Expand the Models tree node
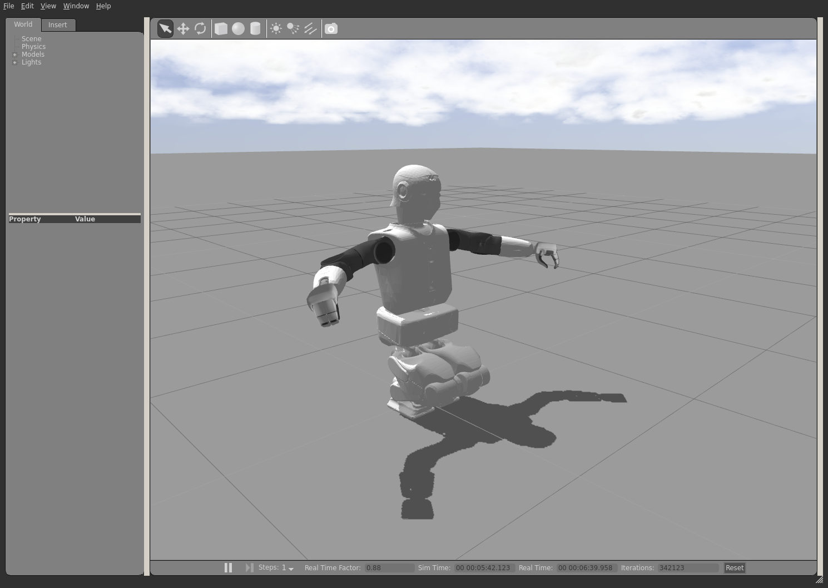Screen dimensions: 828x588 coord(15,55)
